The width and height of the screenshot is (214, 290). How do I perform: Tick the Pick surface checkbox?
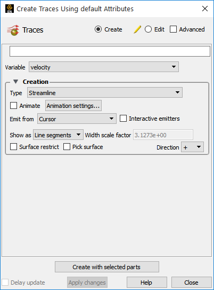pos(67,147)
